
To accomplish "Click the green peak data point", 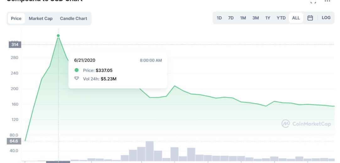I will (58, 36).
